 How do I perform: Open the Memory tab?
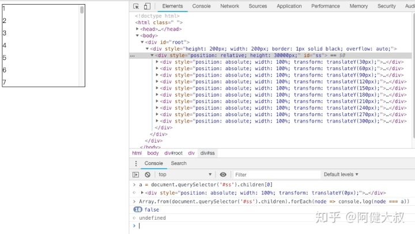pos(359,6)
